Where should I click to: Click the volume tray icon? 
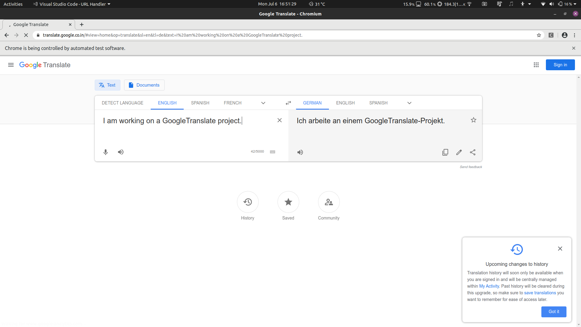552,4
